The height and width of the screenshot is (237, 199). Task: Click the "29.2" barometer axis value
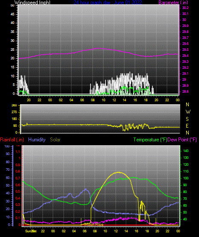click(x=185, y=67)
